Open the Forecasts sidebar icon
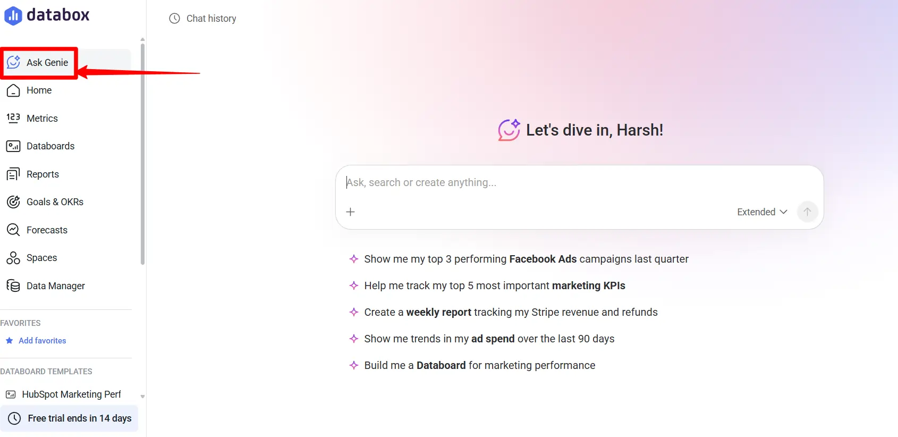Screen dimensions: 898x437 tap(13, 230)
